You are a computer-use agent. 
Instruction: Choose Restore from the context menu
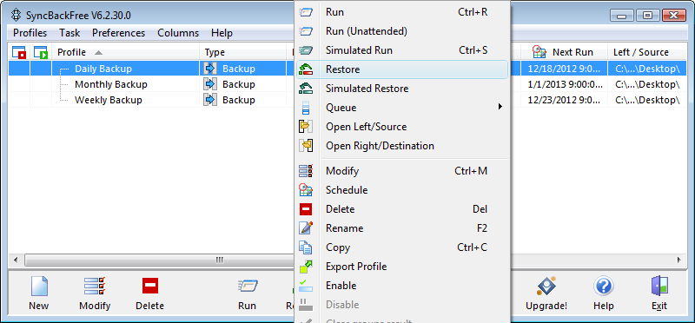[x=402, y=69]
